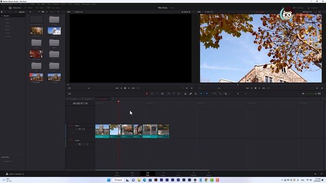Click the V1 track destination control
Screen dimensions: 326x183
pos(71,126)
